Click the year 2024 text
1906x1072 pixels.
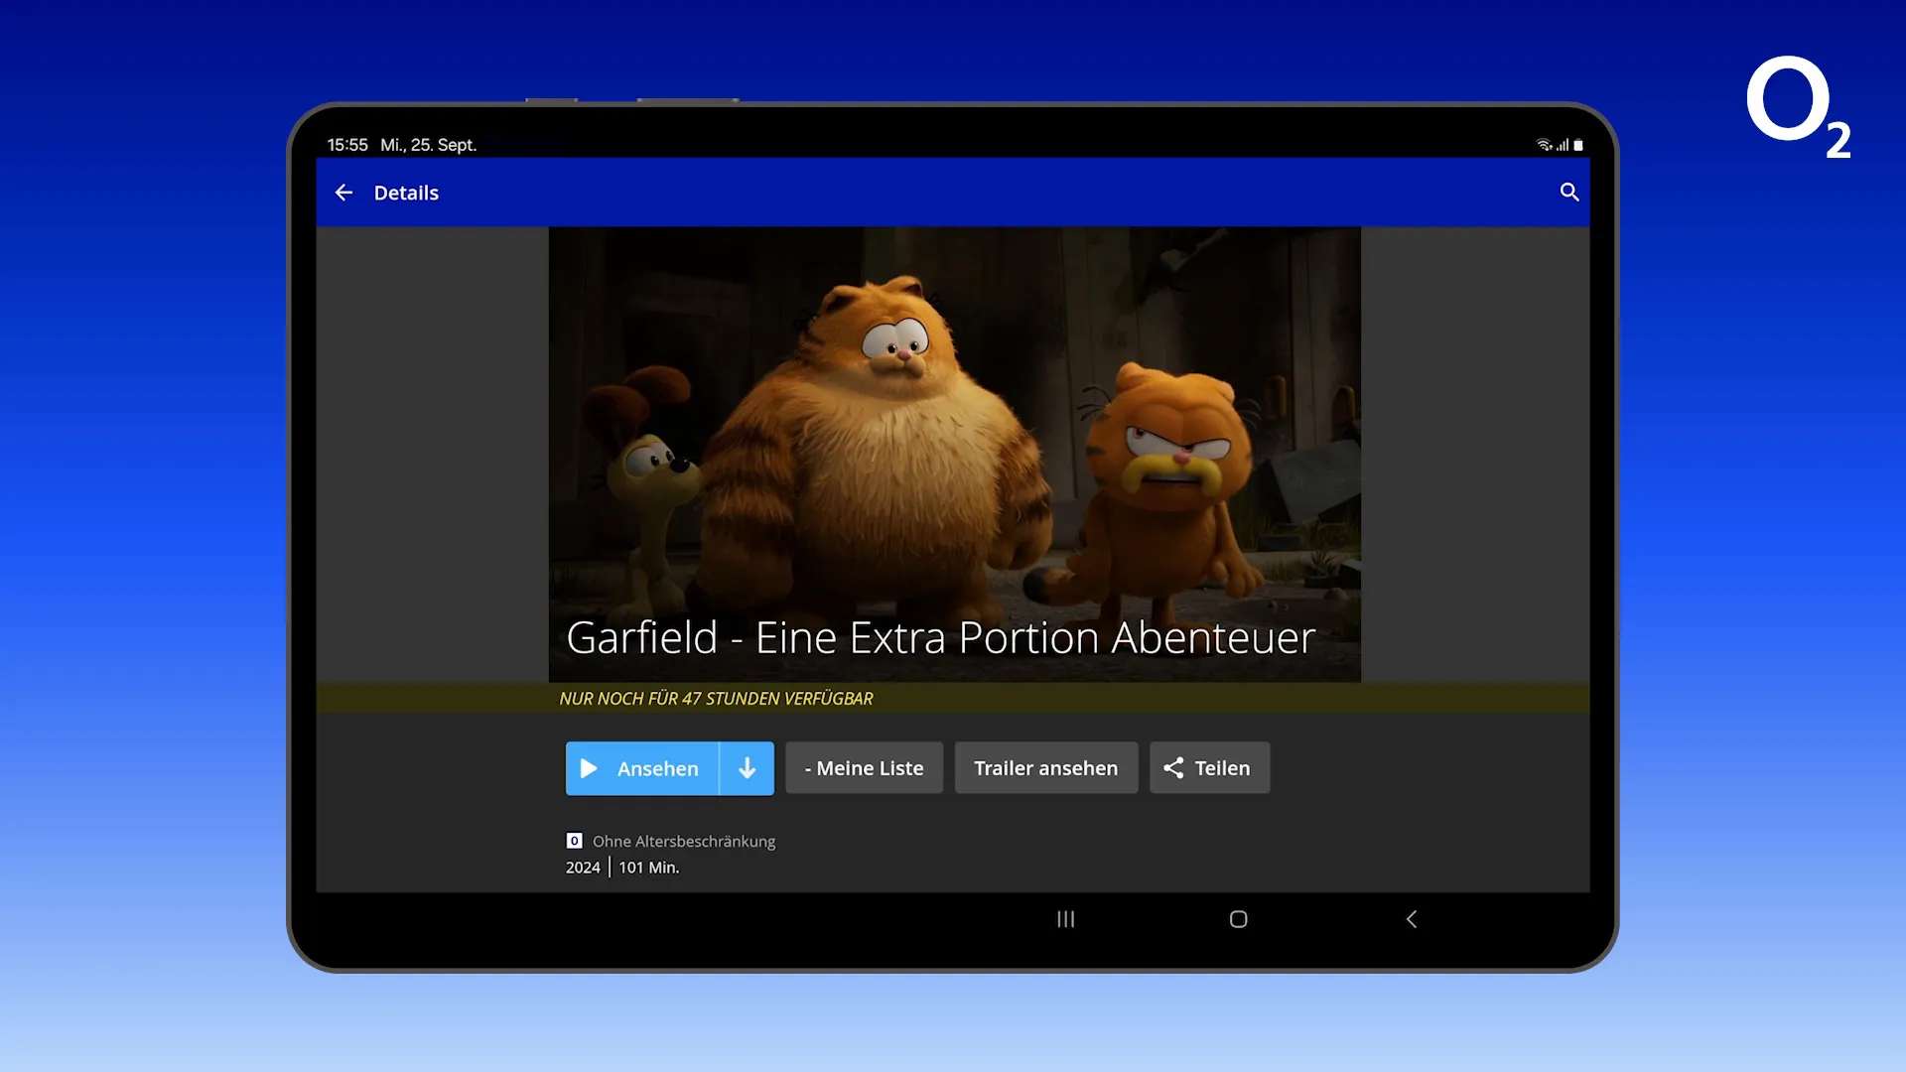click(x=583, y=868)
